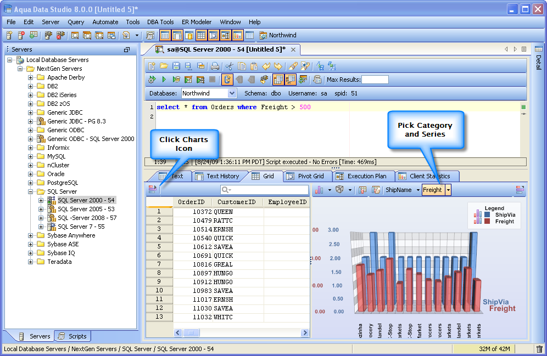Click the CustomerID column header
Image resolution: width=547 pixels, height=356 pixels.
tap(237, 202)
